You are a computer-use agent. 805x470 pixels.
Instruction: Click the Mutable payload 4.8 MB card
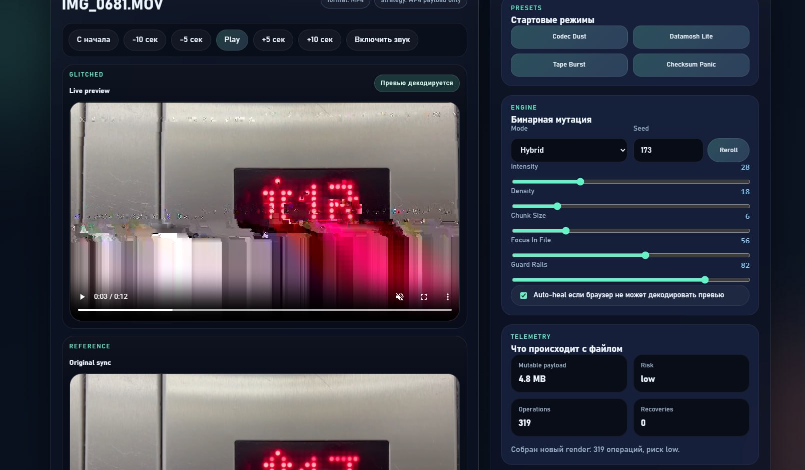569,373
